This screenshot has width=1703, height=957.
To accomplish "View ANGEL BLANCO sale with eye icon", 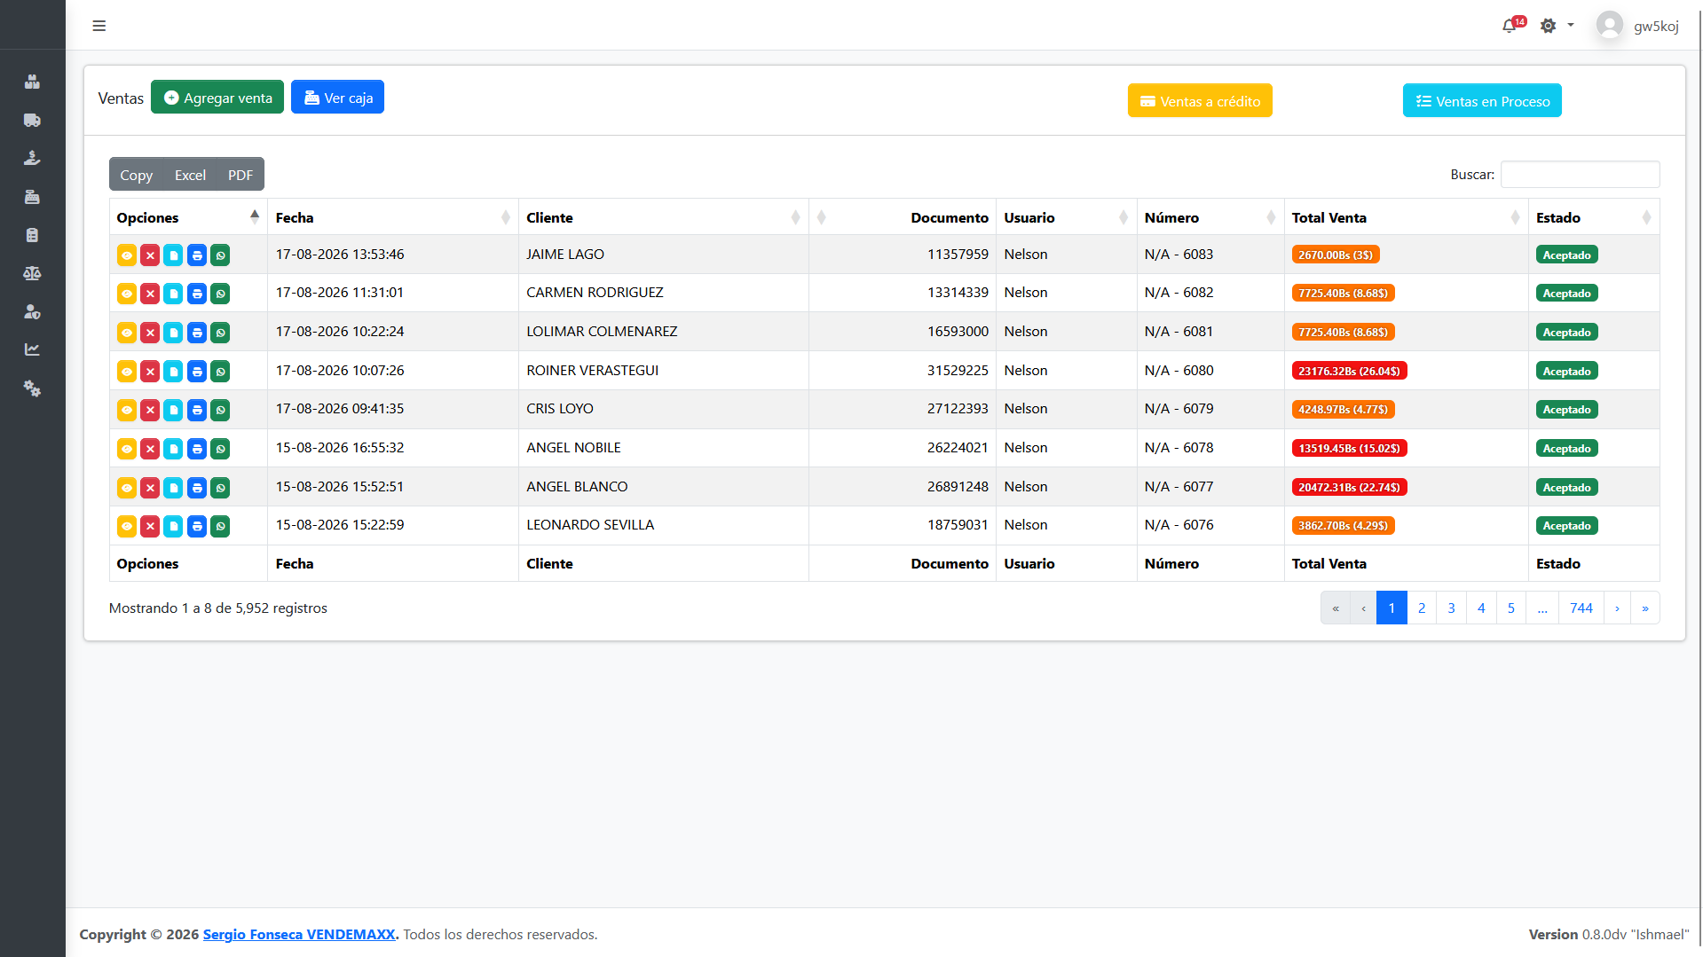I will (x=127, y=488).
